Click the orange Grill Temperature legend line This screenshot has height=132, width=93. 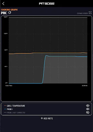pyautogui.click(x=5, y=106)
